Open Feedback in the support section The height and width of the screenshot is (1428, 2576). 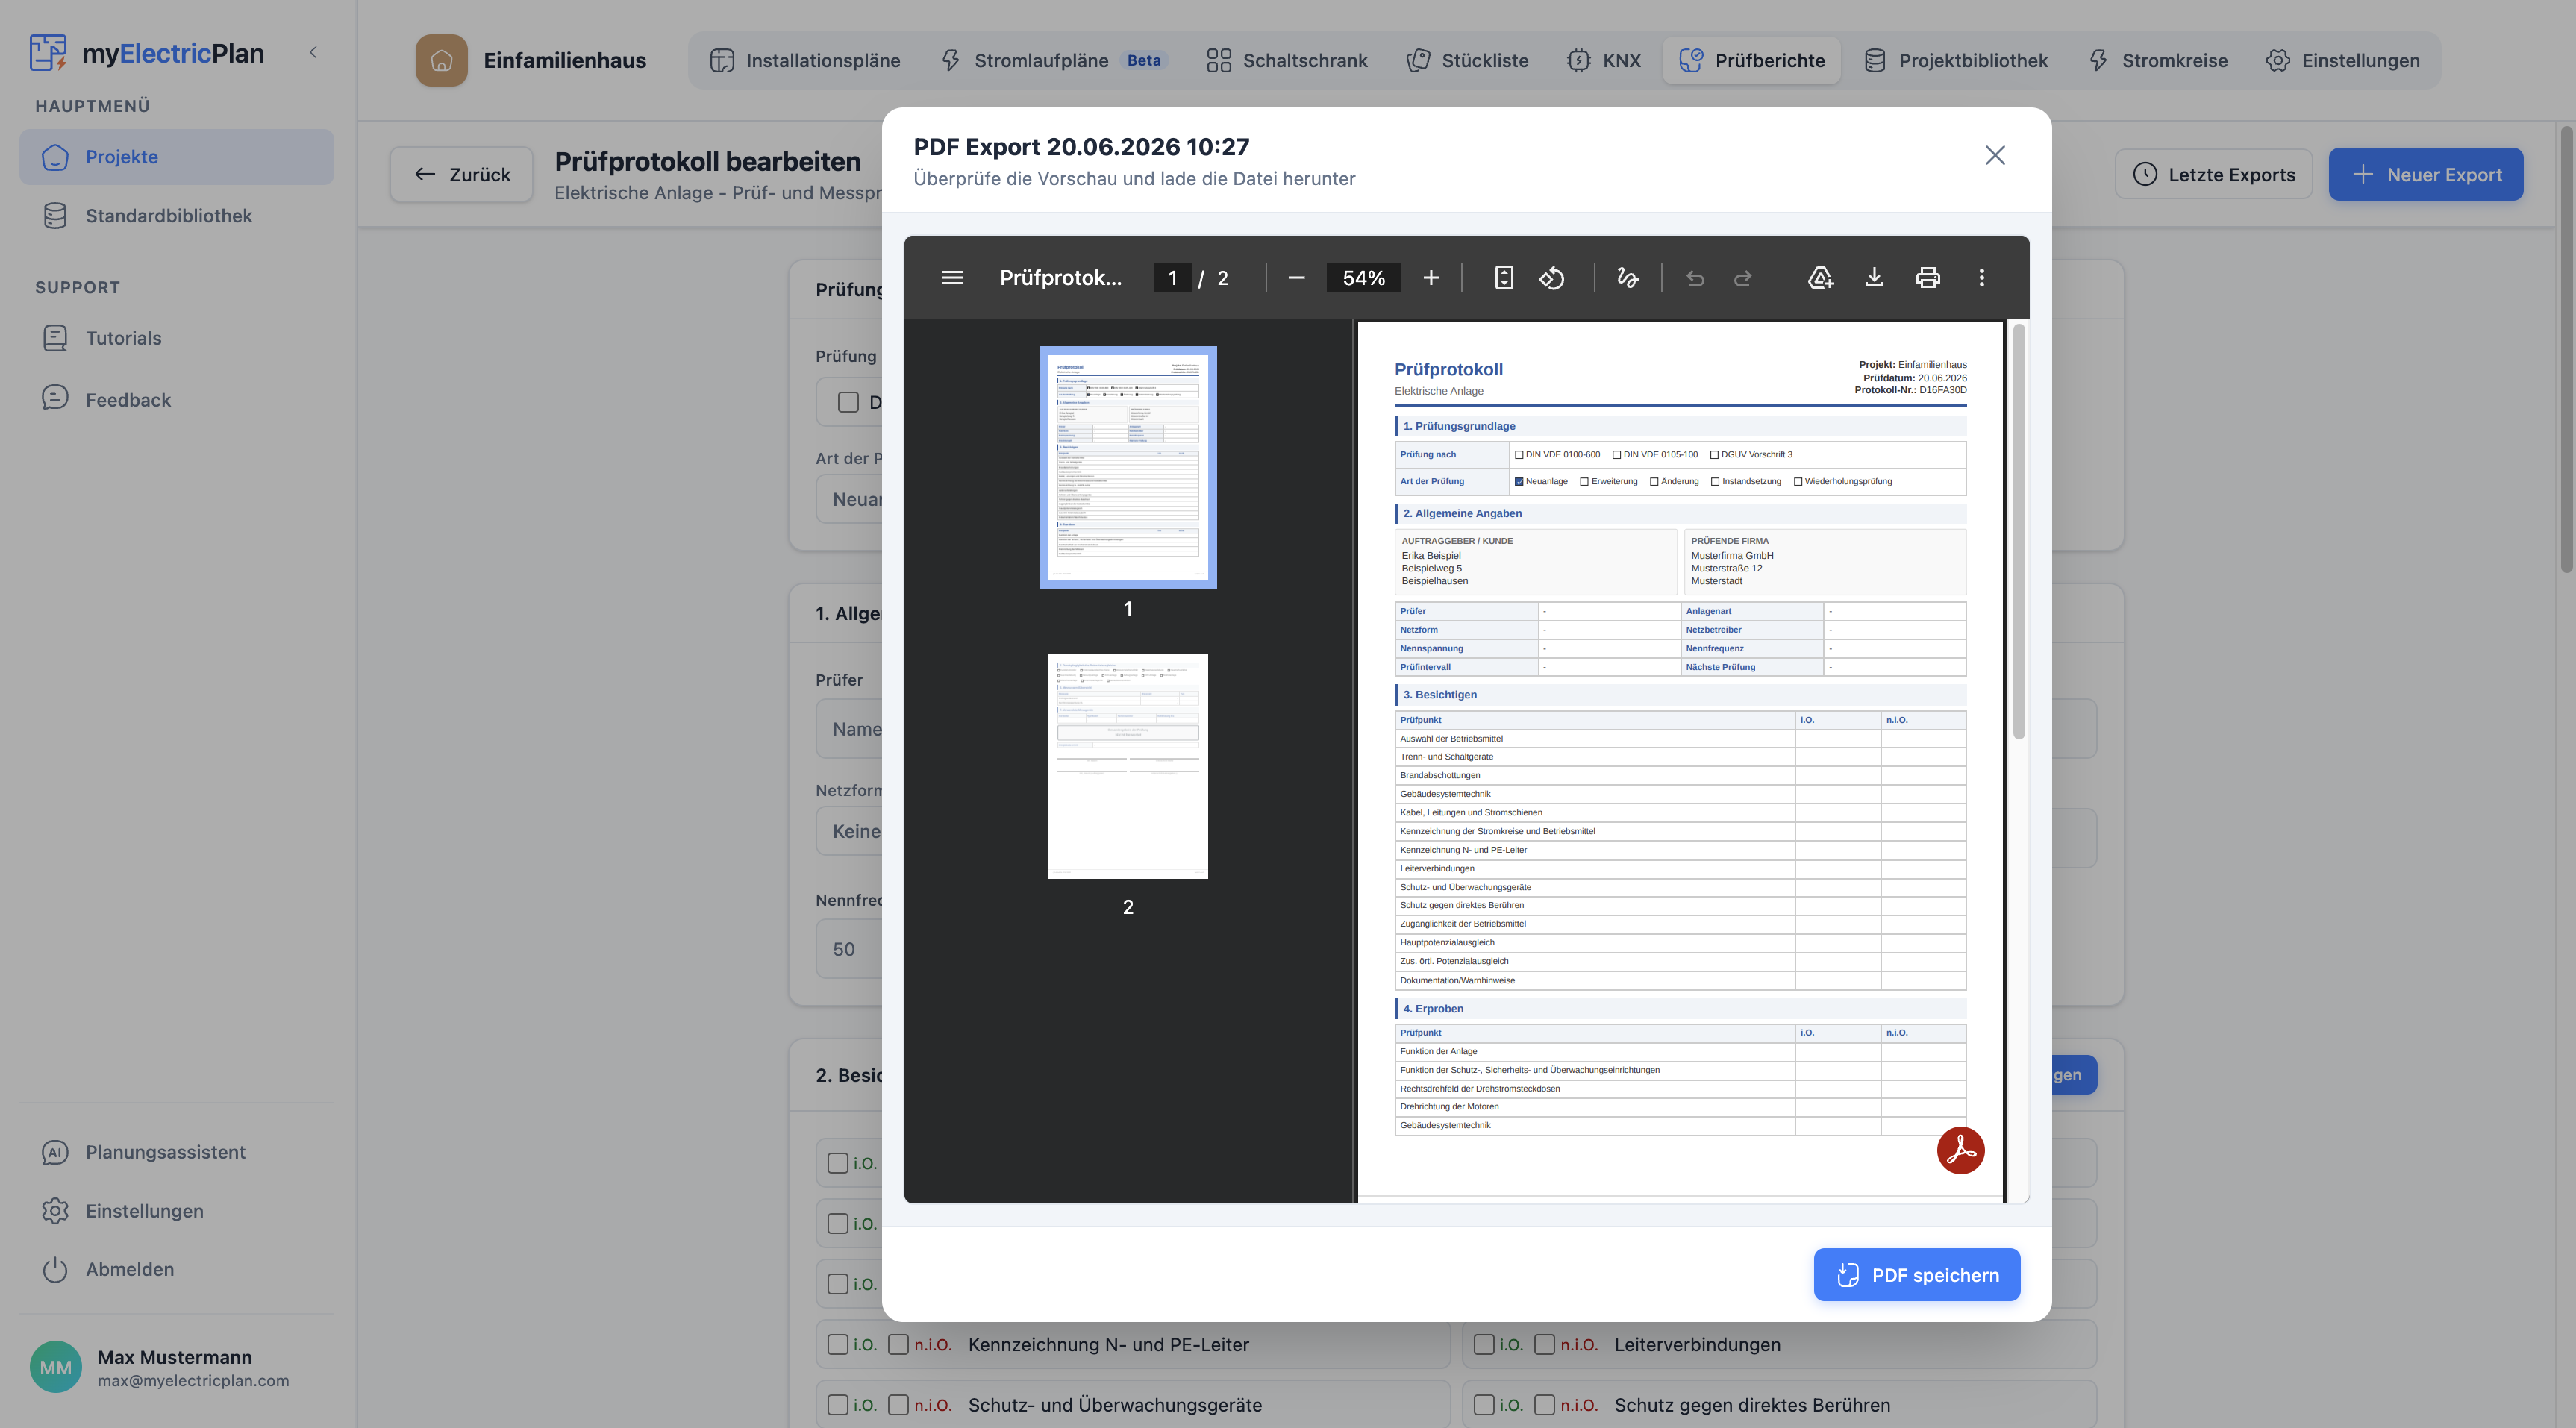[x=176, y=400]
